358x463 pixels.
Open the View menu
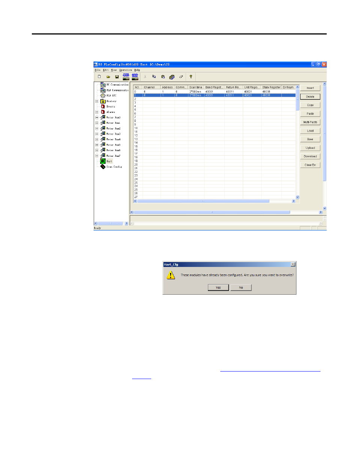pos(114,70)
